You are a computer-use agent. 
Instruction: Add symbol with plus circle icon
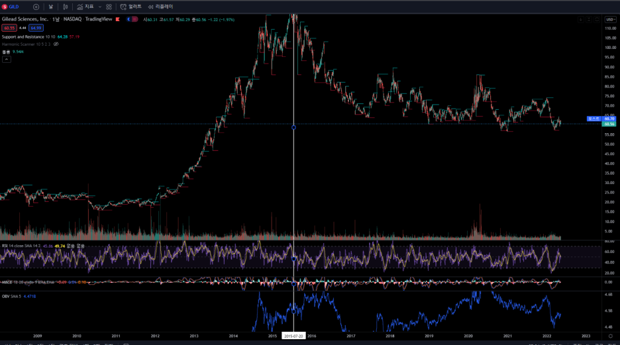[x=36, y=7]
